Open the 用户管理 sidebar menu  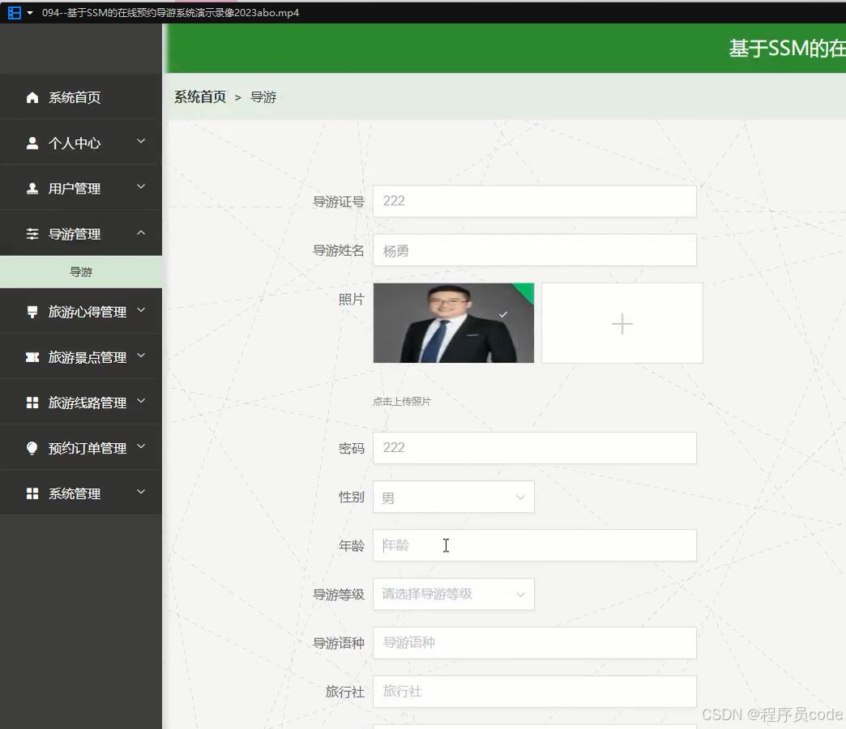pos(81,188)
